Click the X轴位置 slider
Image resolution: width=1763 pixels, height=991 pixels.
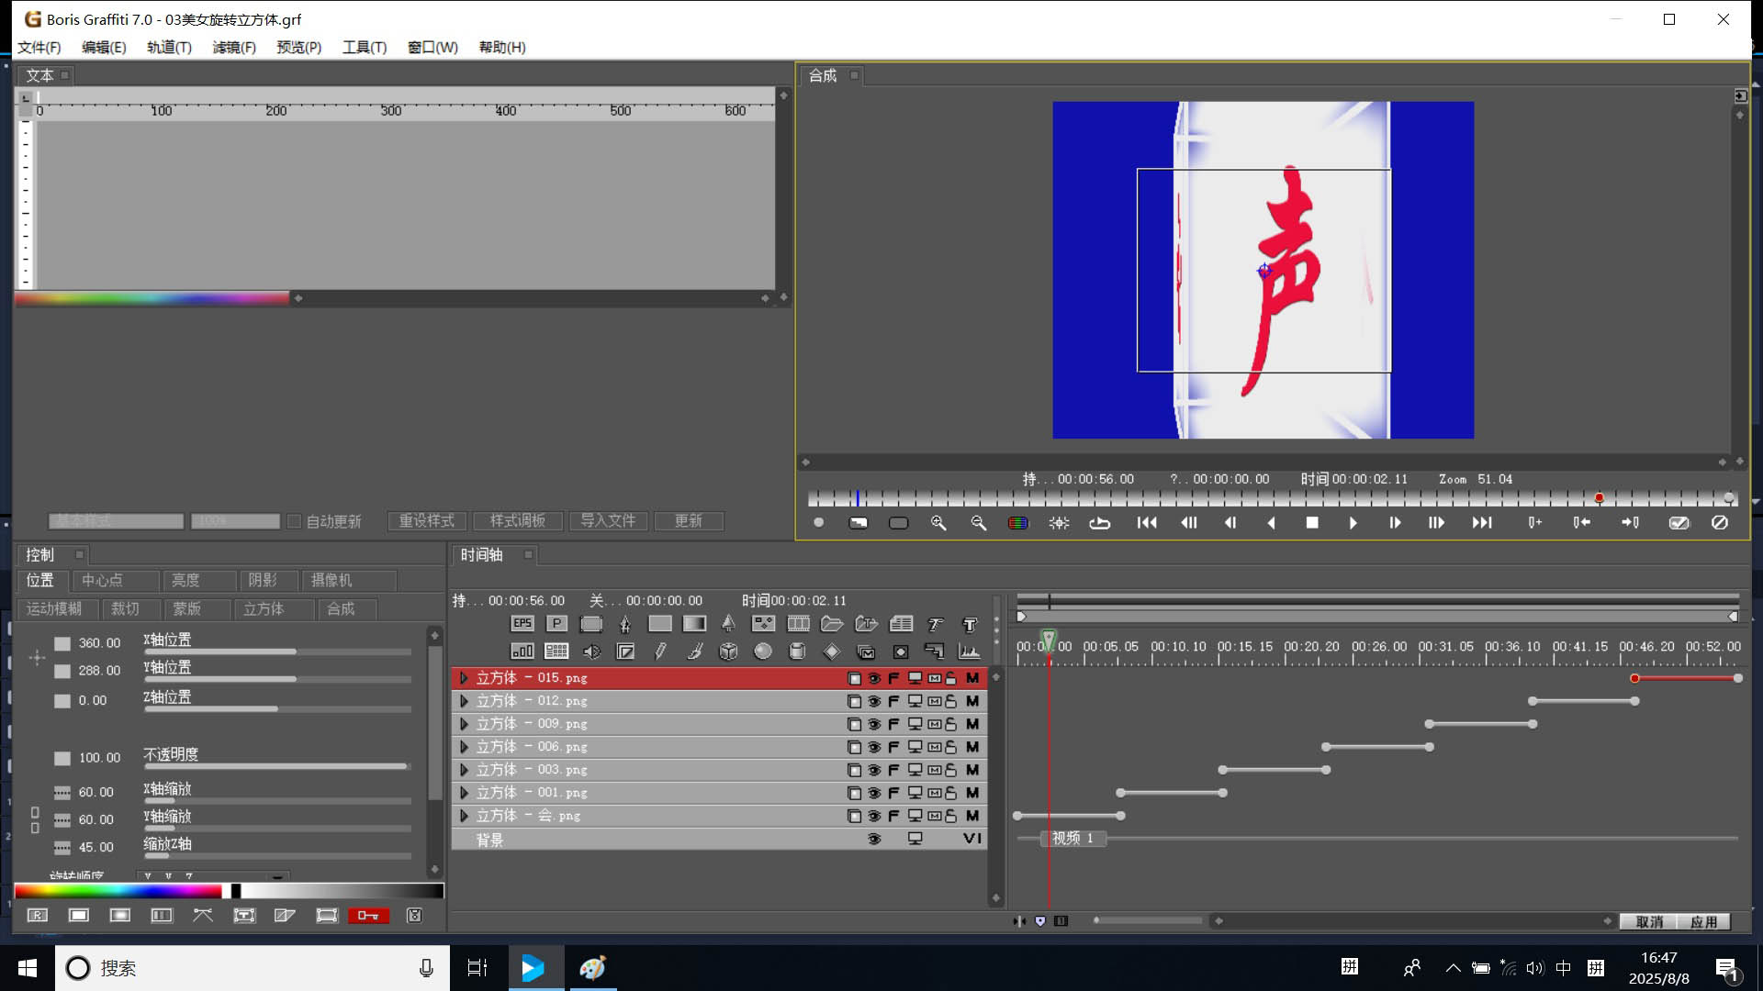coord(277,651)
